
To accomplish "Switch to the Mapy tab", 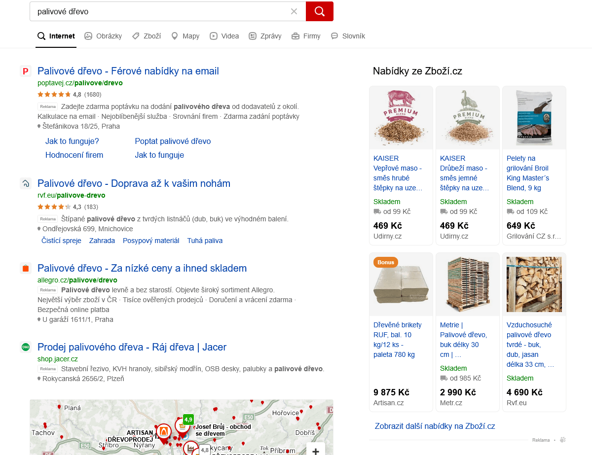I will tap(185, 36).
